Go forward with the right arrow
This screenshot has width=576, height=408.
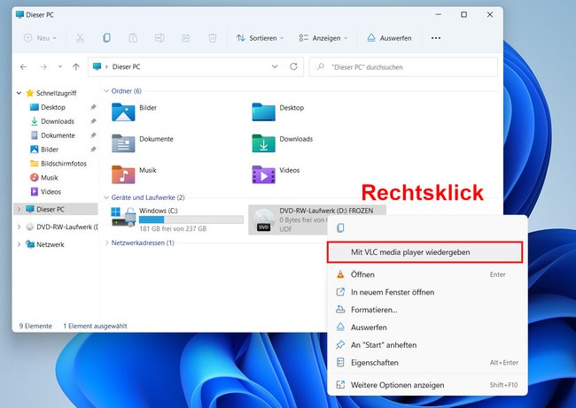[x=43, y=66]
